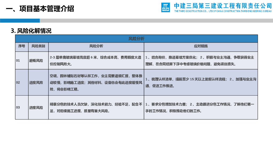Click the CSCEC company logo icon
The height and width of the screenshot is (153, 273).
click(165, 7)
